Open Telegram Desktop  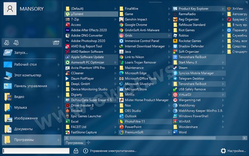click(191, 78)
